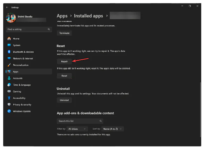206x147 pixels.
Task: Open the Sort by Name (A to Z) dropdown
Action: click(113, 129)
